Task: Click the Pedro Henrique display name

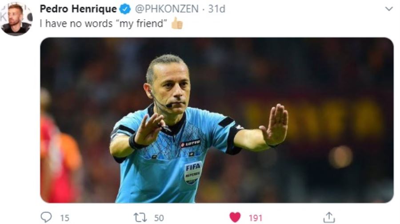Action: click(x=78, y=9)
